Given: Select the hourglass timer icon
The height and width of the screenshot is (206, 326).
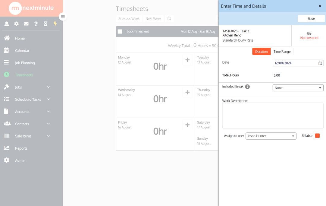Looking at the screenshot, I should click(45, 24).
